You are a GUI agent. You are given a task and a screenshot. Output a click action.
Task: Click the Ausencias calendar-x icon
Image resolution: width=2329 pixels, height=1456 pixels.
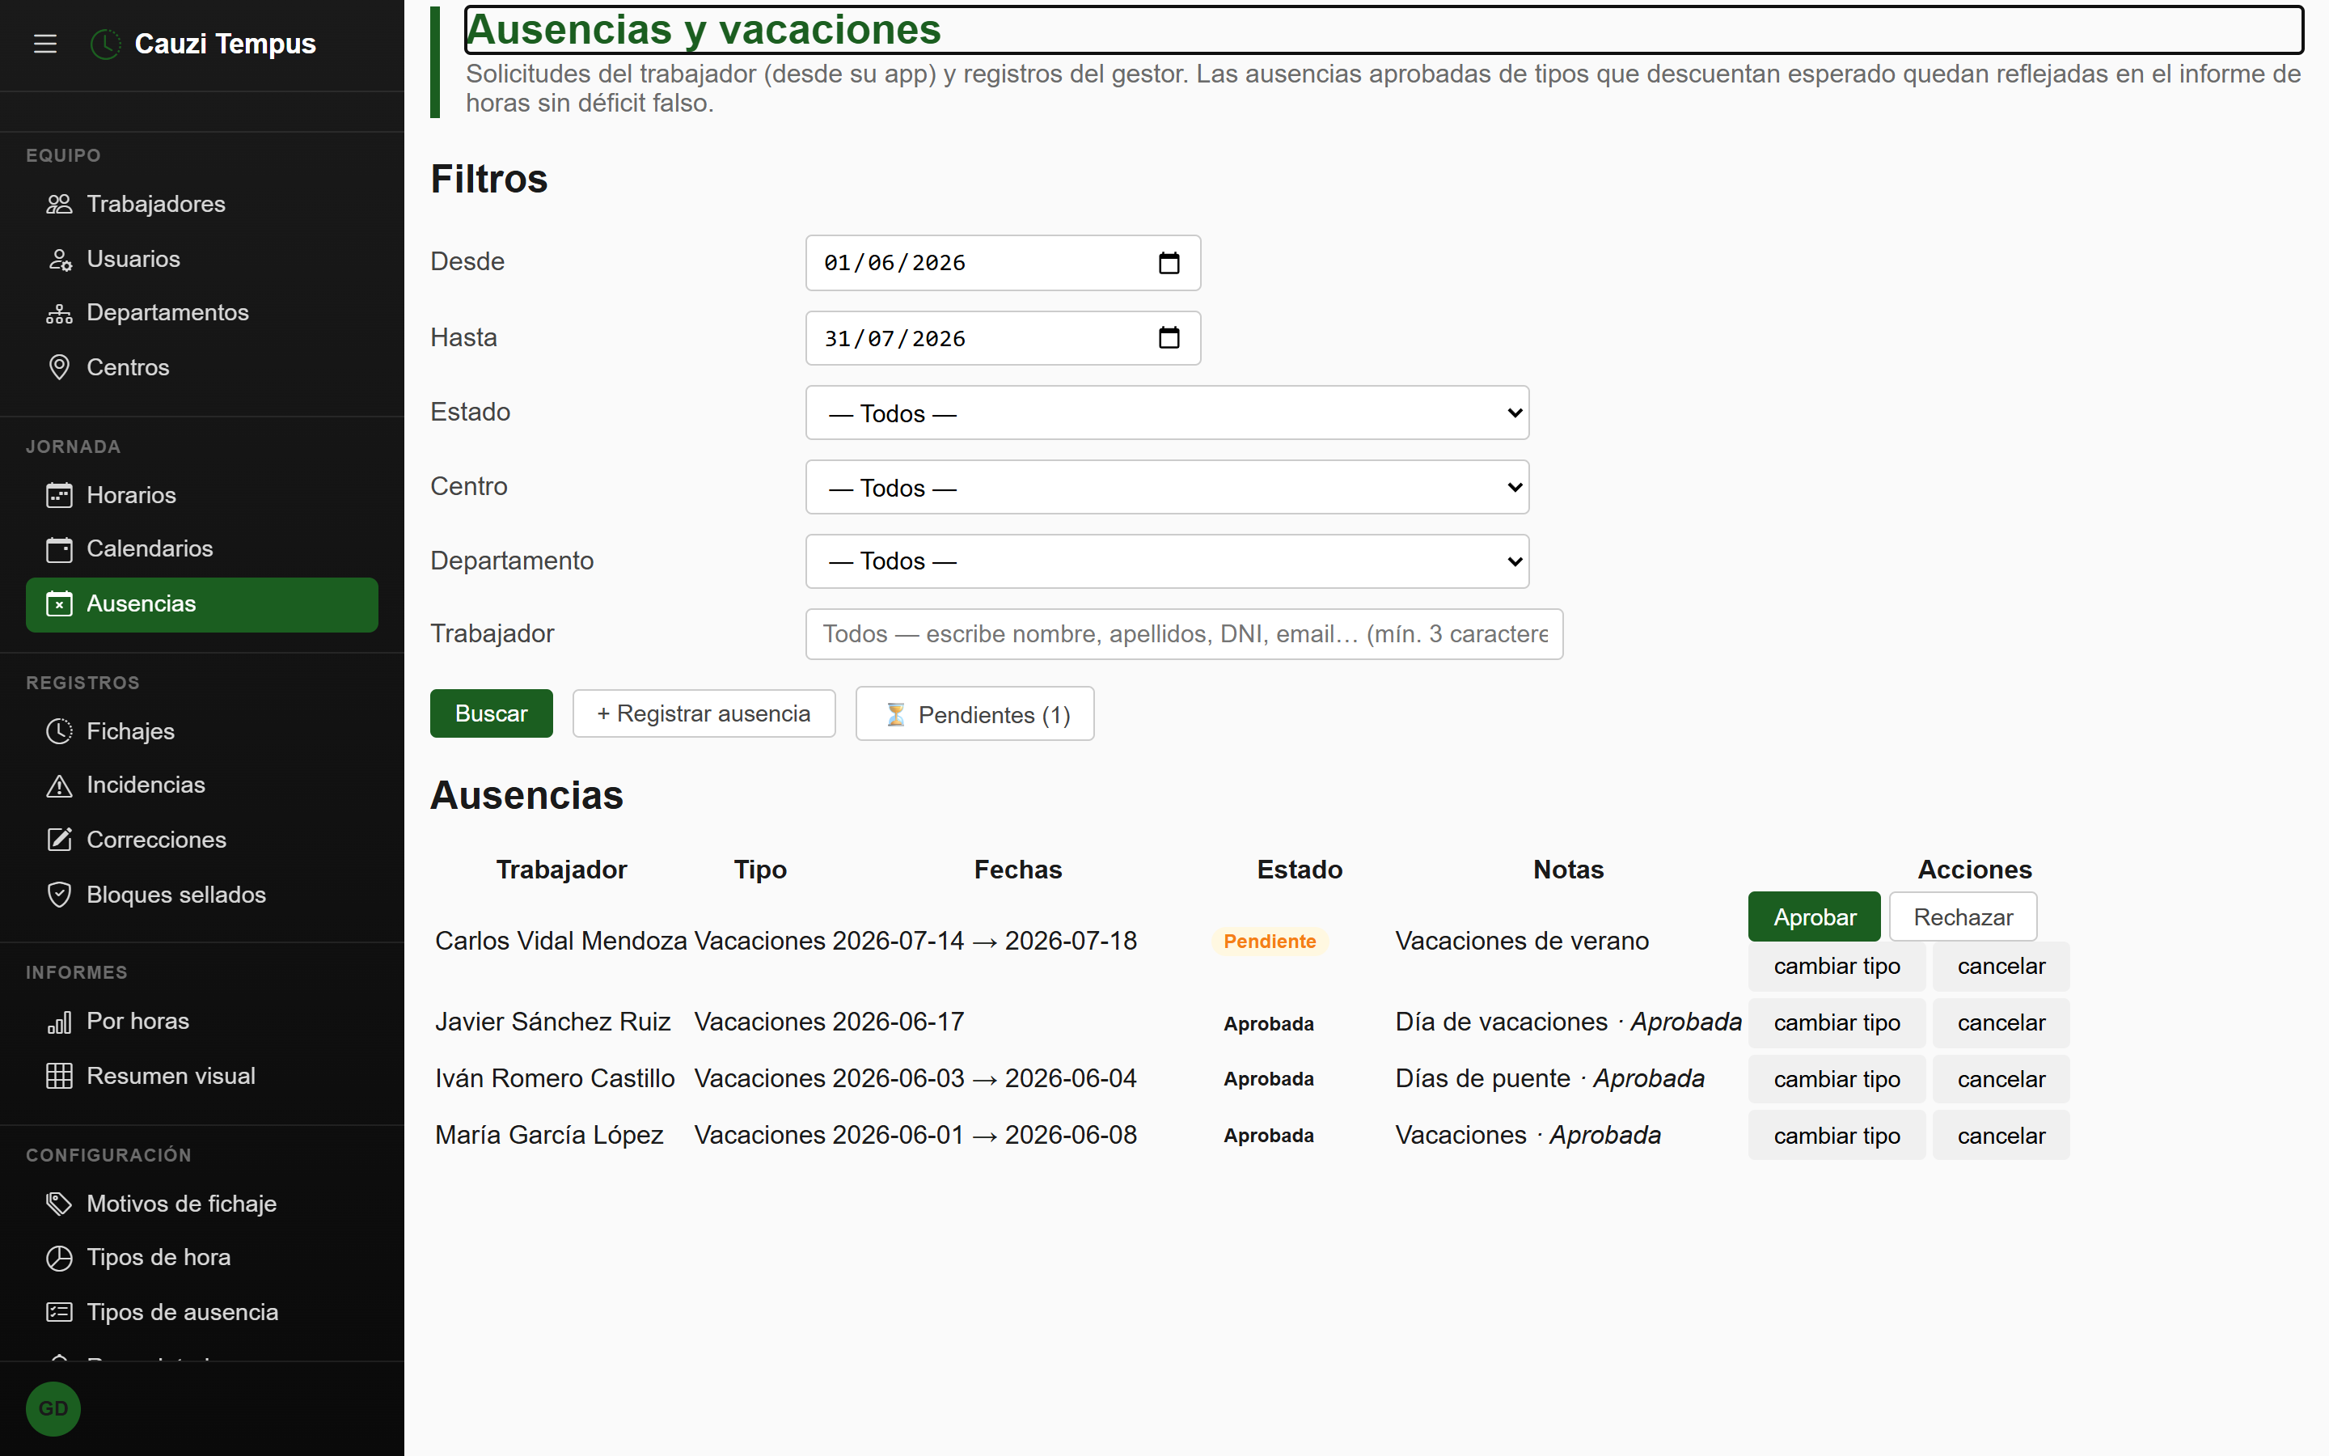coord(60,603)
